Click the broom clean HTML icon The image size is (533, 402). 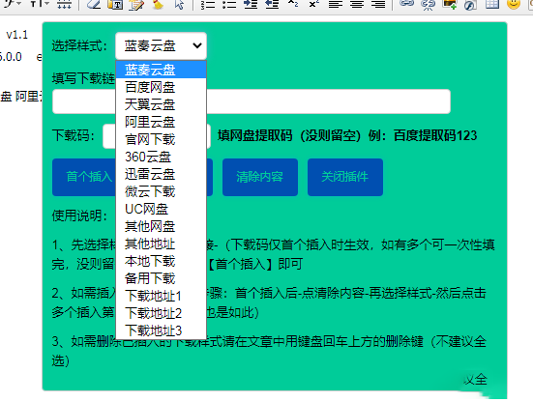click(x=158, y=4)
